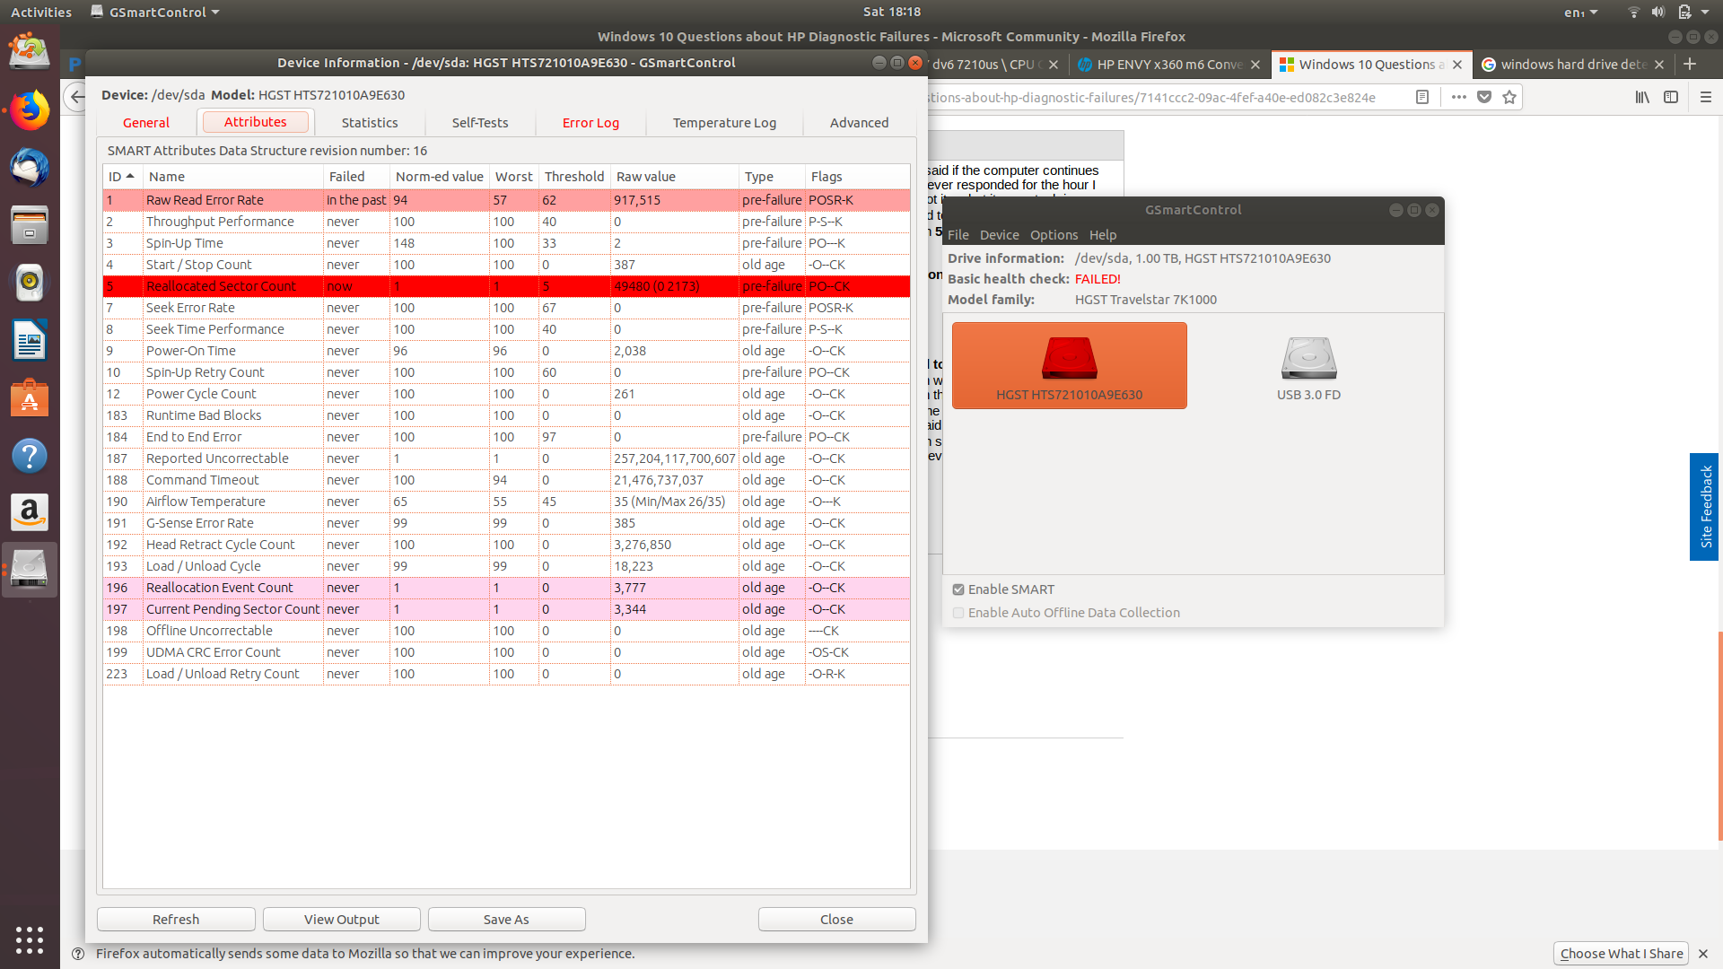Open Ubuntu Software from the dock
Image resolution: width=1723 pixels, height=969 pixels.
click(30, 398)
